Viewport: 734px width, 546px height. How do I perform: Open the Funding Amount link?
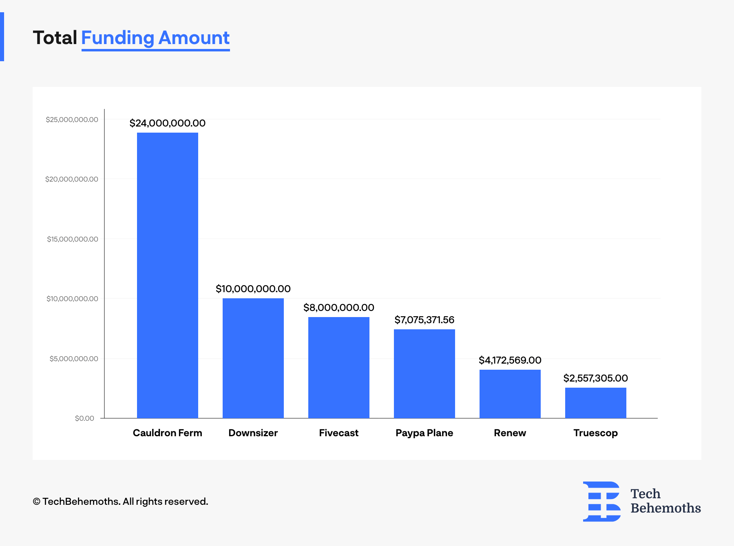click(x=155, y=38)
